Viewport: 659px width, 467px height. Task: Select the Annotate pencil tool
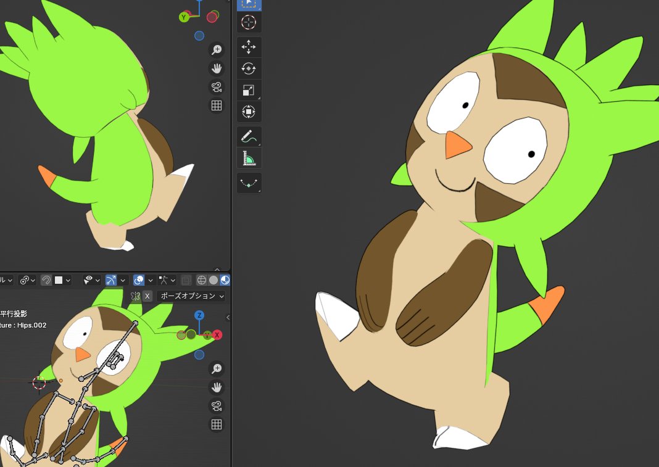coord(249,136)
